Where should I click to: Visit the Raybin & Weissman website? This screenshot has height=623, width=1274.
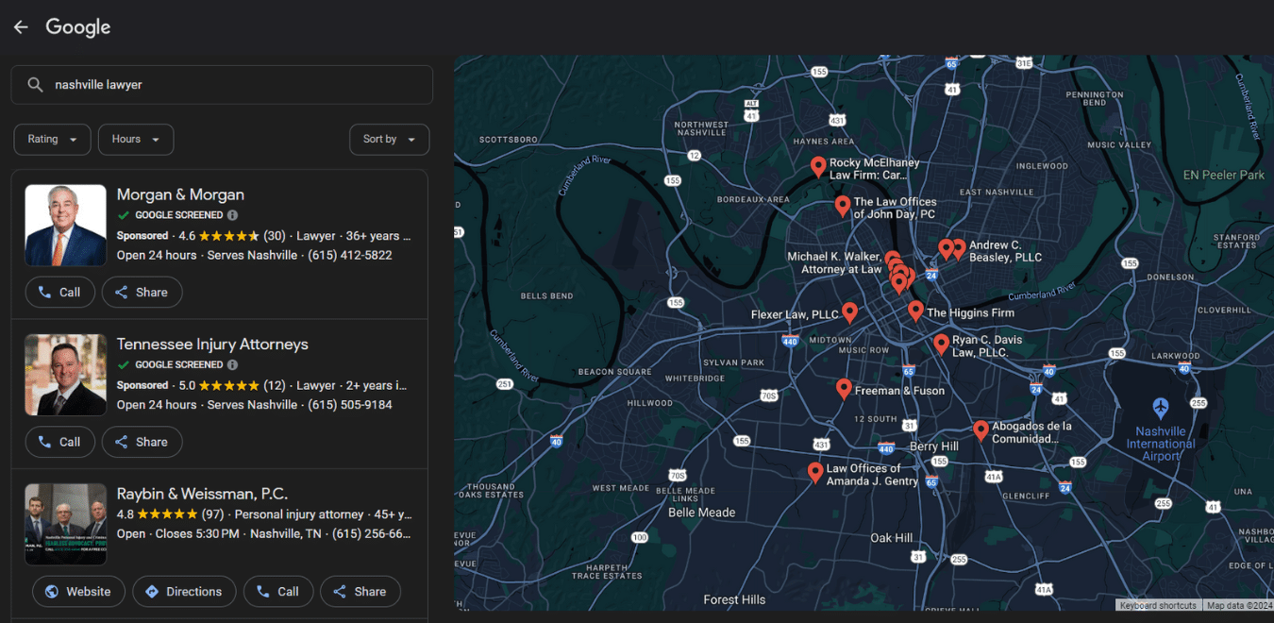coord(78,592)
